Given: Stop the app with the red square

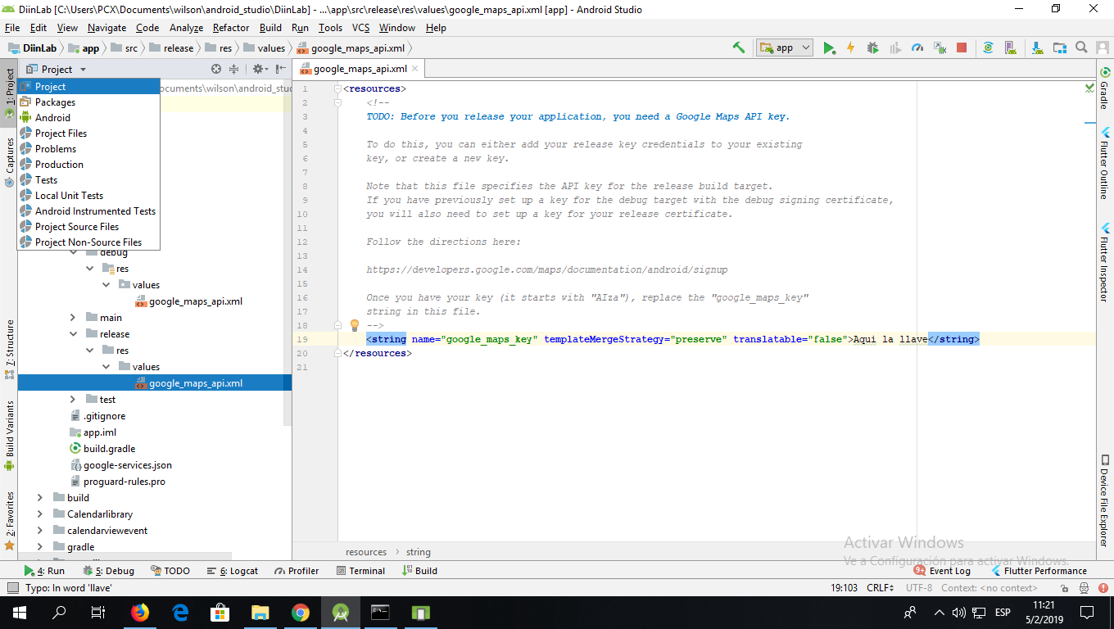Looking at the screenshot, I should 962,48.
